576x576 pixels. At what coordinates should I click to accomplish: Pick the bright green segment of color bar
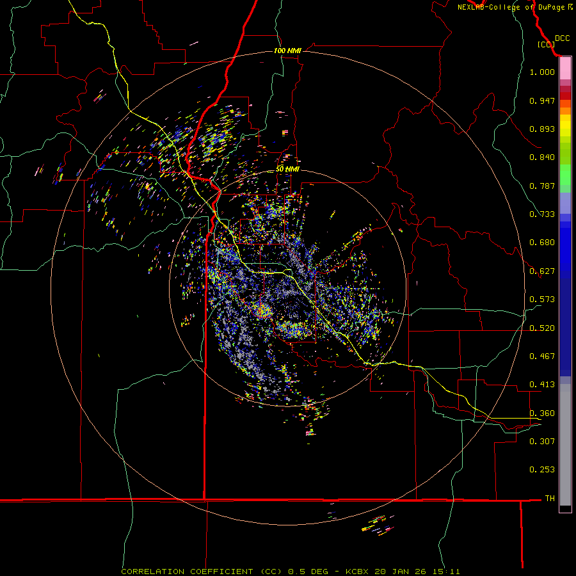[565, 175]
